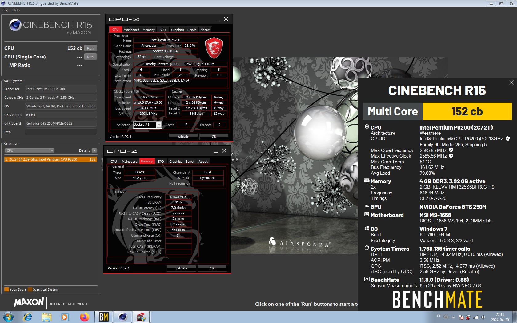Launch Internet Explorer from the taskbar
The height and width of the screenshot is (323, 517).
tap(28, 317)
